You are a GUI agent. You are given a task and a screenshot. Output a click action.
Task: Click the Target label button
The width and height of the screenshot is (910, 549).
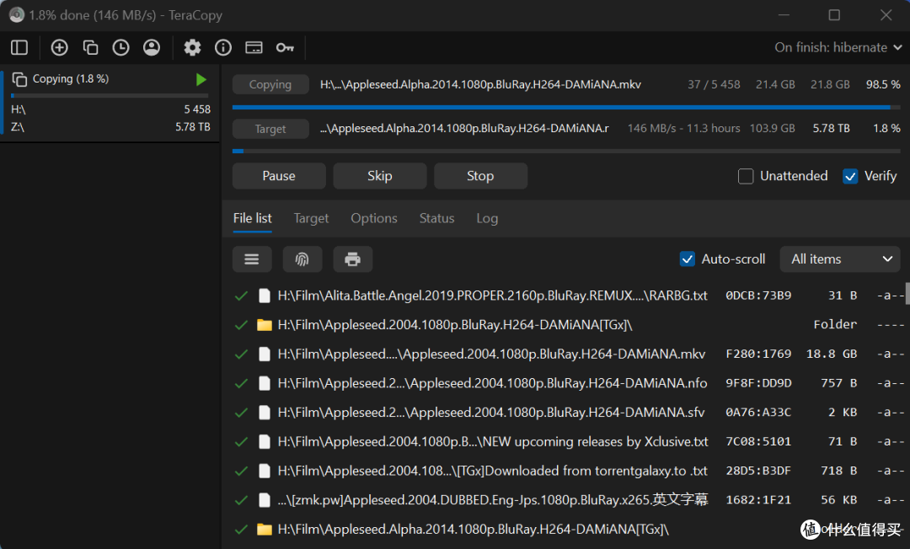(270, 129)
